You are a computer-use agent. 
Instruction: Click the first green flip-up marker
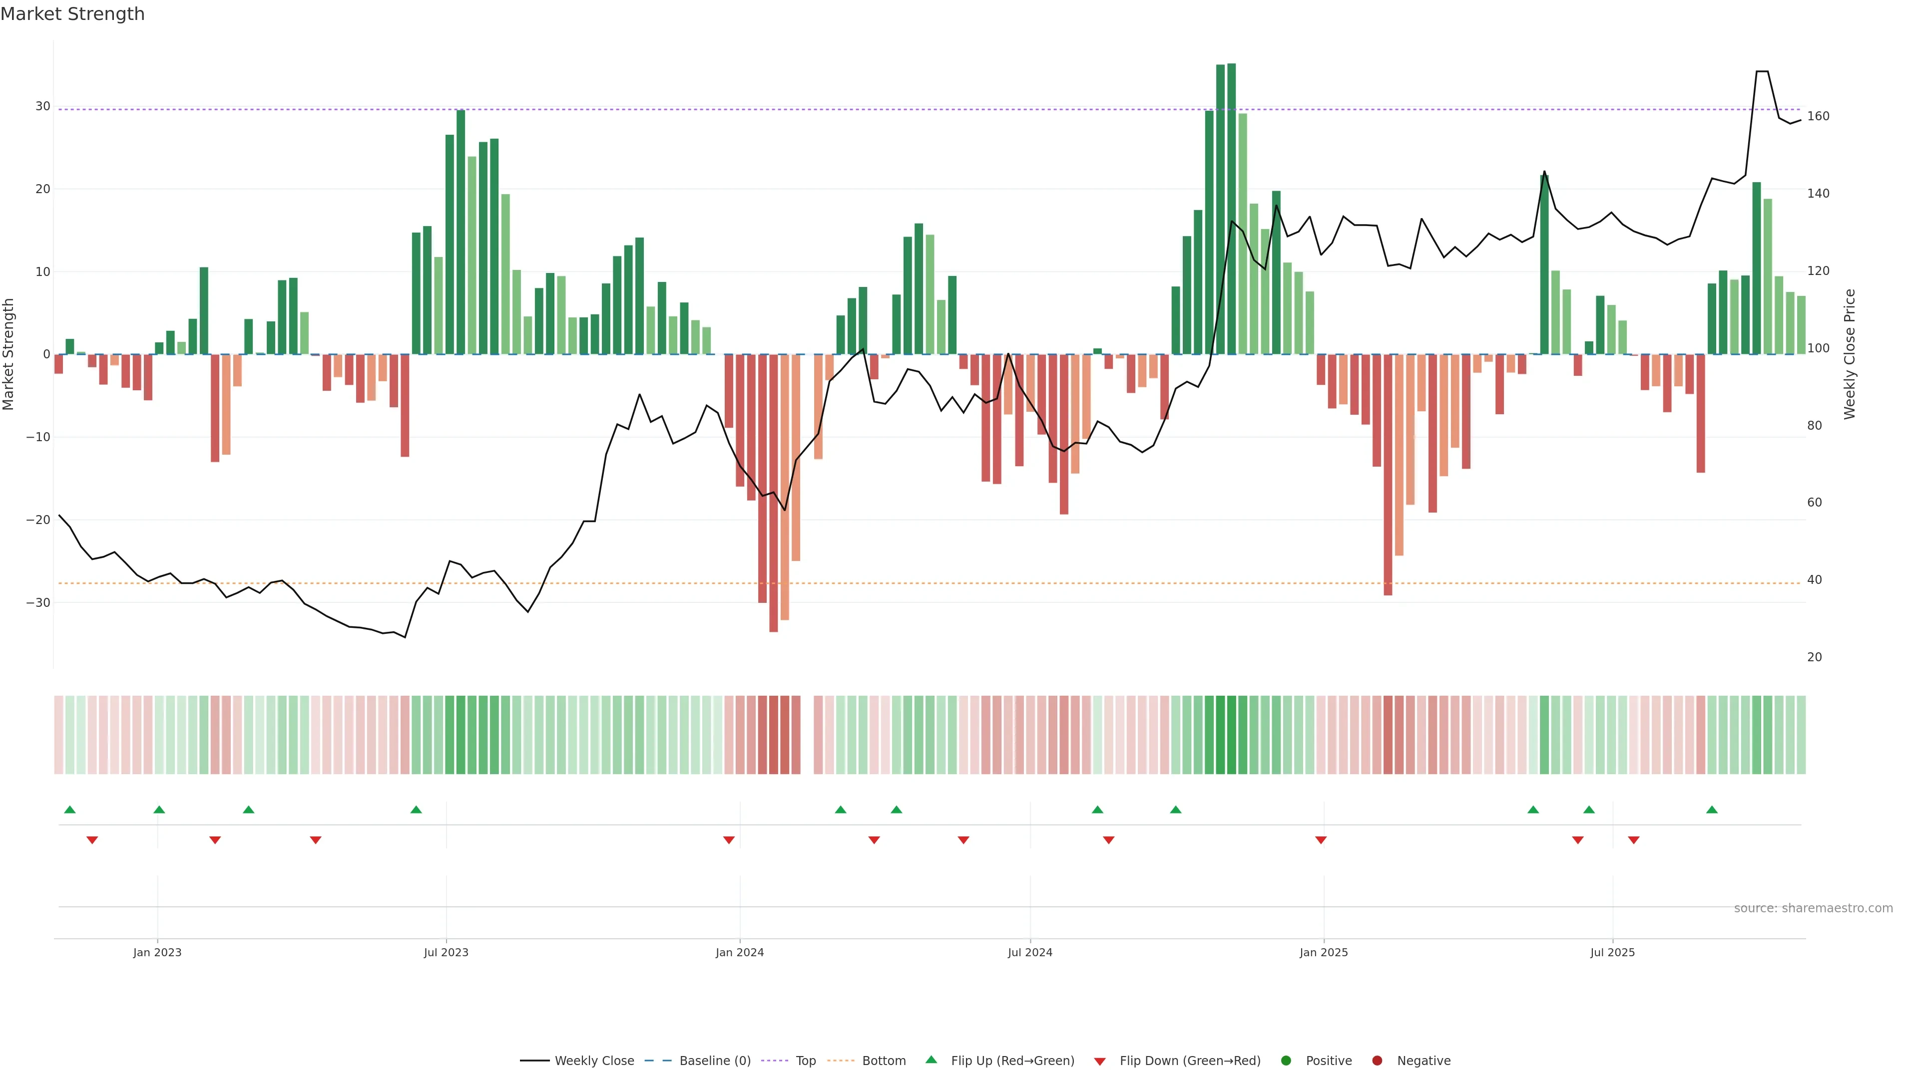click(70, 809)
